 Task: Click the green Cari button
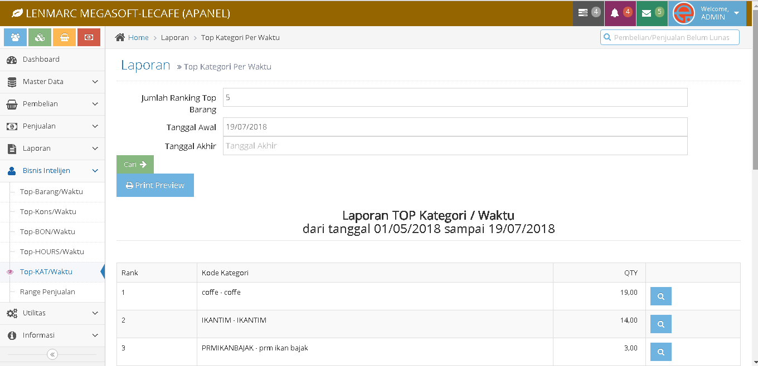click(135, 165)
